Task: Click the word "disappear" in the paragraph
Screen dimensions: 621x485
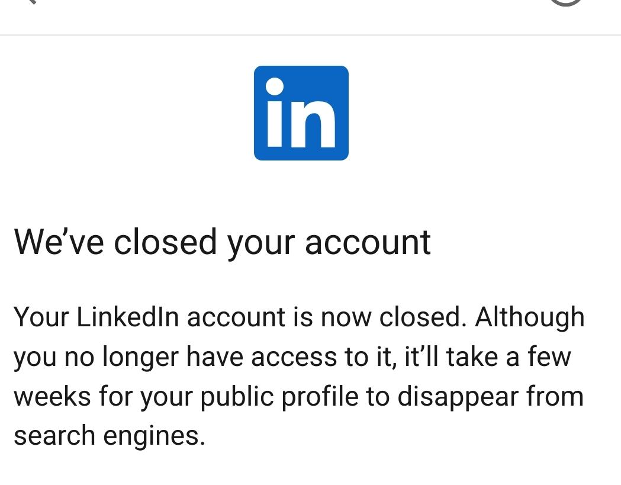Action: coord(458,397)
